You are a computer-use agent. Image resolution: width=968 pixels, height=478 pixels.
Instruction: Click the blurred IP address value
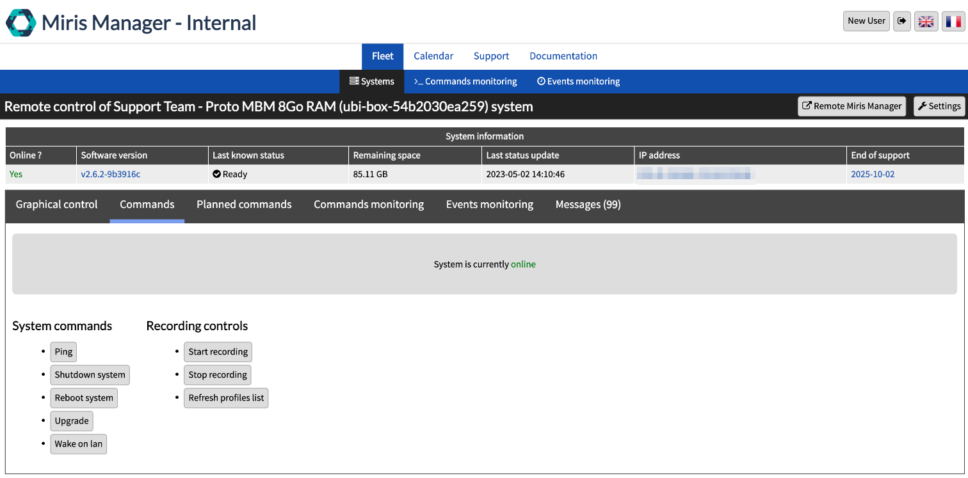695,174
